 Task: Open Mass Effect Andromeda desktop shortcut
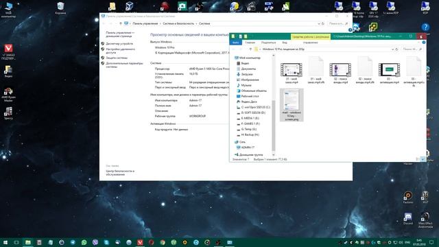point(425,220)
